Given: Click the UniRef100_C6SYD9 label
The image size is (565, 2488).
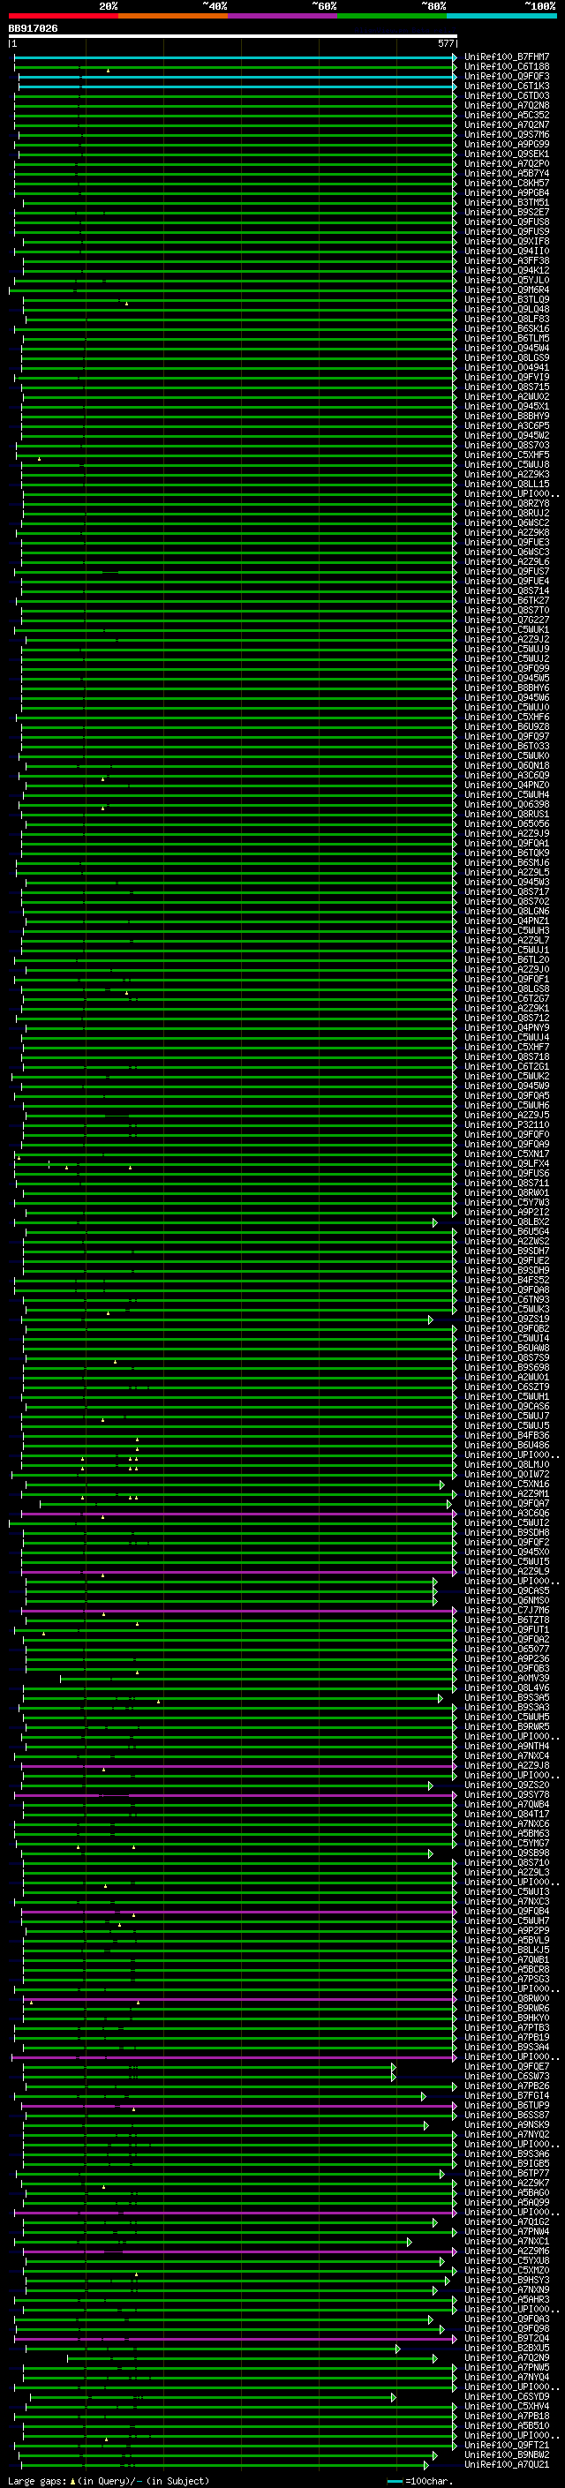Looking at the screenshot, I should pos(507,2395).
